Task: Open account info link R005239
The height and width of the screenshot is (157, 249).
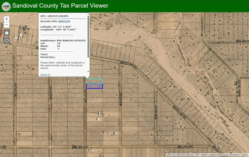Action: coord(64,21)
